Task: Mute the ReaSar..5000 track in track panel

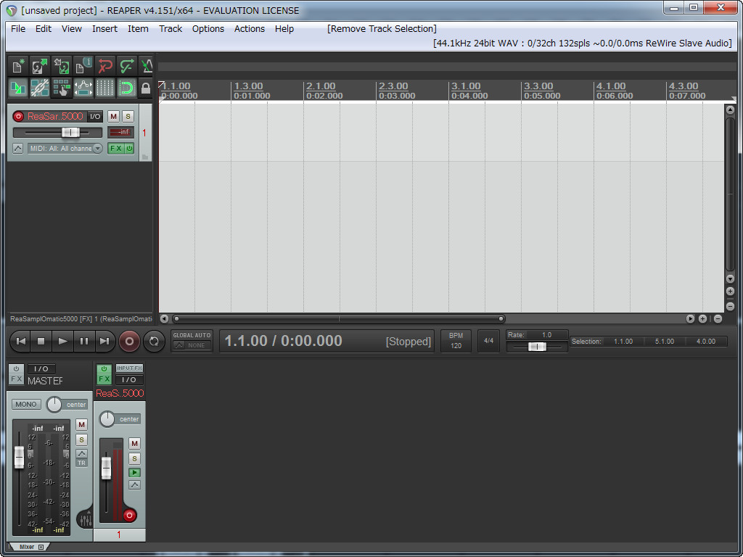Action: (x=113, y=117)
